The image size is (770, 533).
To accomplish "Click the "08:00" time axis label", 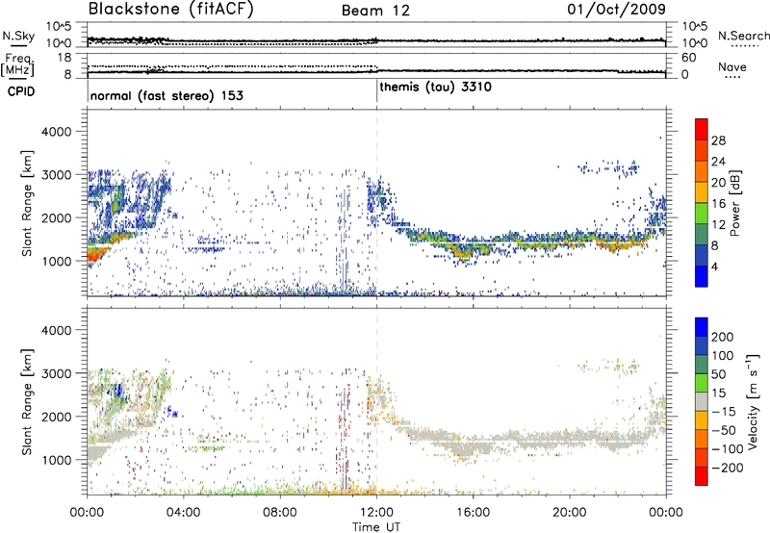I will [x=280, y=513].
